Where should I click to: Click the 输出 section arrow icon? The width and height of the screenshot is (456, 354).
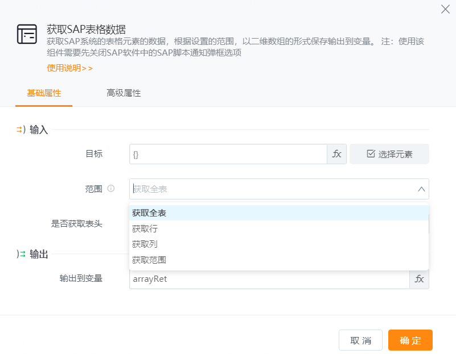[20, 254]
